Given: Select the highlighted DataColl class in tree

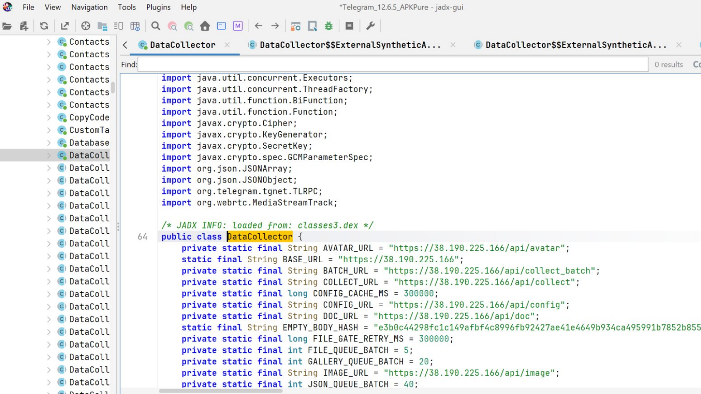Looking at the screenshot, I should coord(89,155).
